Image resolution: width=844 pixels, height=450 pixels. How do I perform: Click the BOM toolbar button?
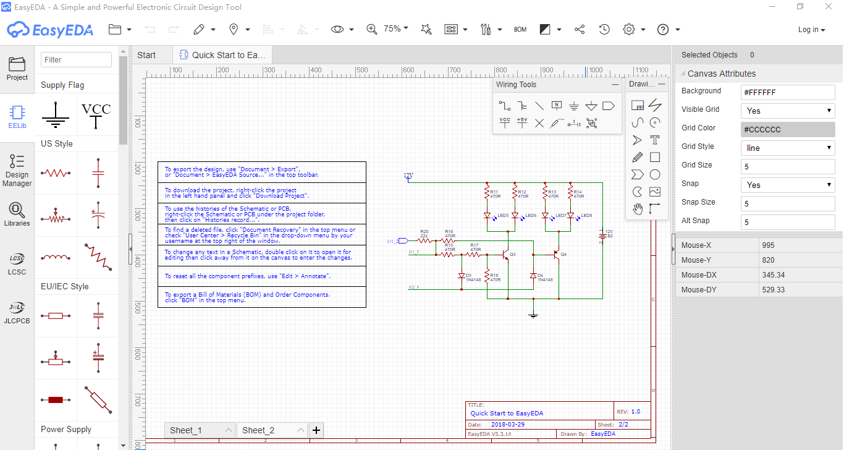520,29
